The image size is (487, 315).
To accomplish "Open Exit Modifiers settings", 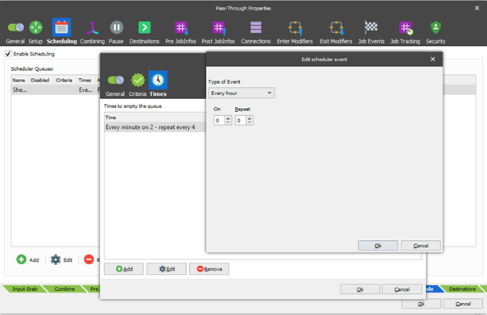I will (336, 32).
